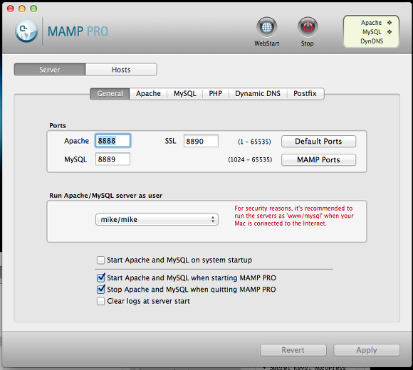Click the red security recommendation text
413x370 pixels.
[293, 216]
